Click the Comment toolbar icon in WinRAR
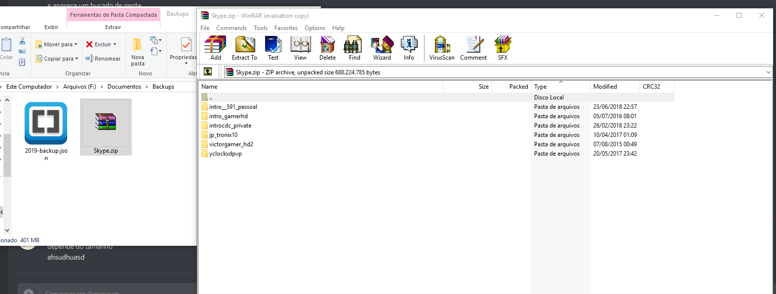 (x=473, y=48)
